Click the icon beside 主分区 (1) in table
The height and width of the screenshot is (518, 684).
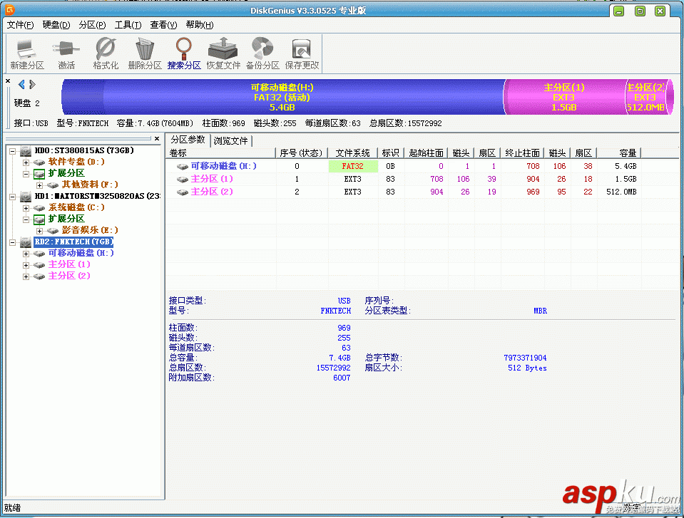(183, 179)
